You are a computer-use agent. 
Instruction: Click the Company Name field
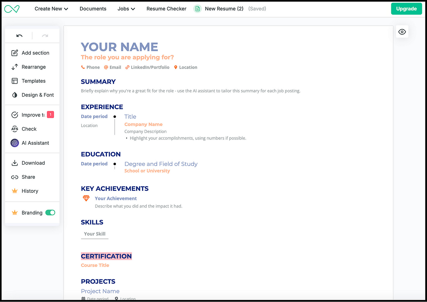(143, 124)
